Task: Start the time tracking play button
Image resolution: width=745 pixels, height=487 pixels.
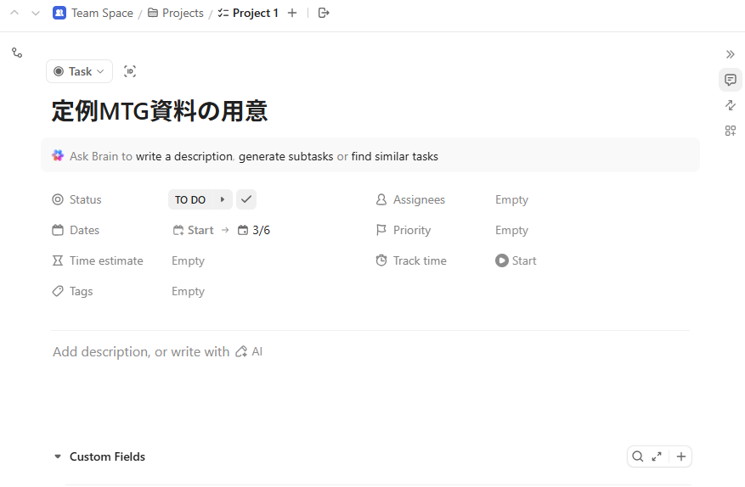Action: pos(502,260)
